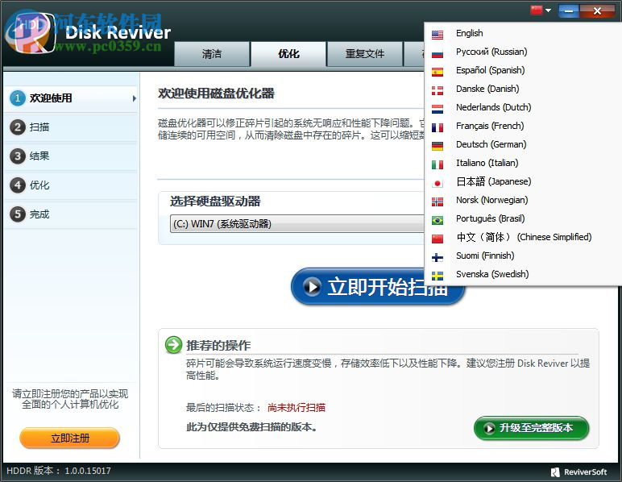The image size is (622, 482).
Task: Click the Swedish flag icon
Action: [437, 276]
